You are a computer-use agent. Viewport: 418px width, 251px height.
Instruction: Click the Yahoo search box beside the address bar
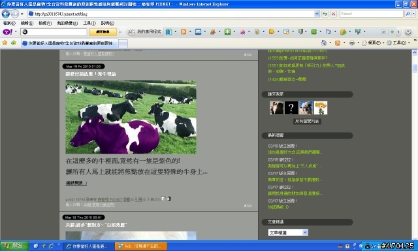coord(372,14)
